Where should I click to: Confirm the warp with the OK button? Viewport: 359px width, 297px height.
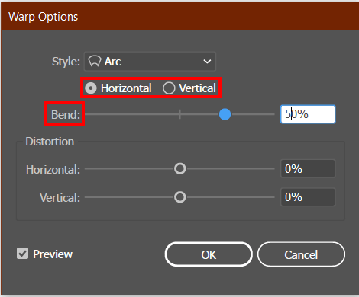pos(209,254)
